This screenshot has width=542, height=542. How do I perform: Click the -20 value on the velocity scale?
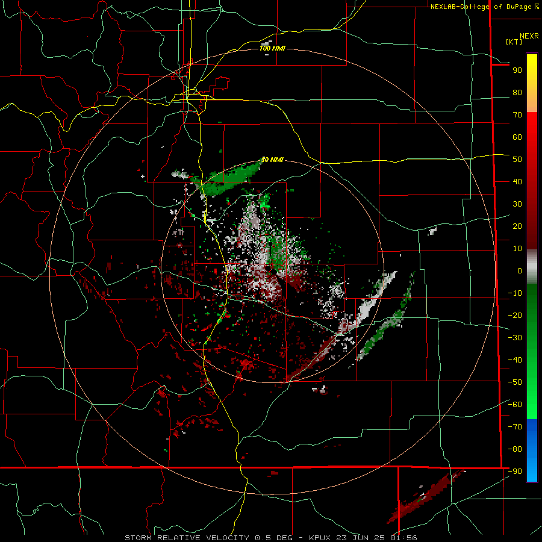[x=515, y=316]
